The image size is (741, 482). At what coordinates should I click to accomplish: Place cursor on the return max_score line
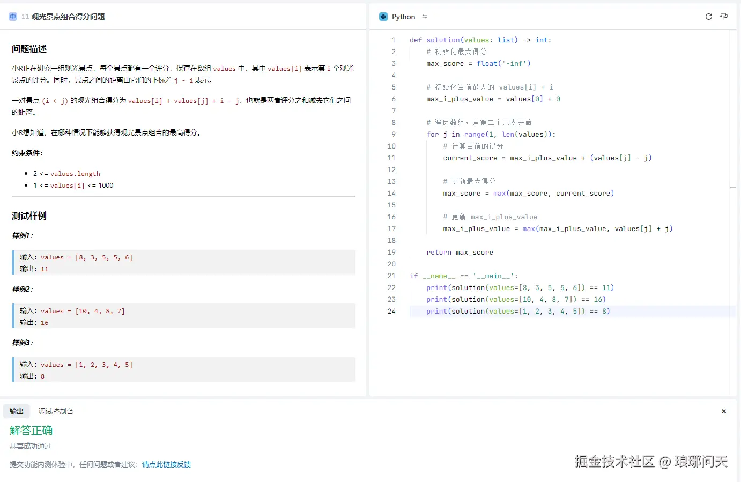pos(460,253)
